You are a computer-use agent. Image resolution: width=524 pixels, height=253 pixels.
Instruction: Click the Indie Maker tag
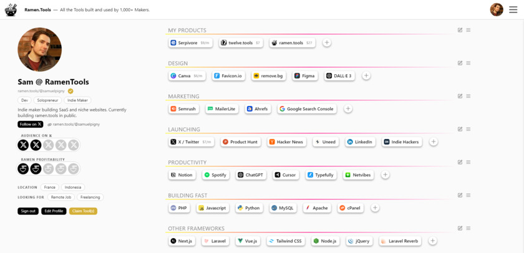click(78, 100)
